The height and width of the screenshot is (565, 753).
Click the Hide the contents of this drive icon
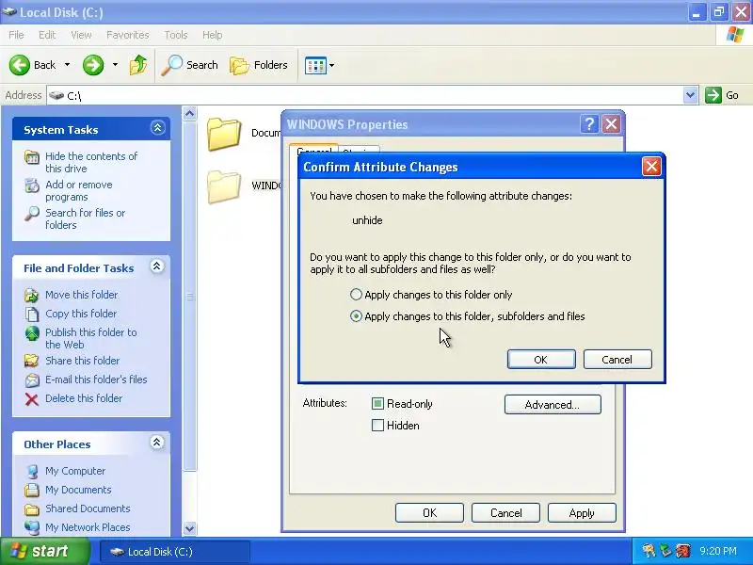32,157
